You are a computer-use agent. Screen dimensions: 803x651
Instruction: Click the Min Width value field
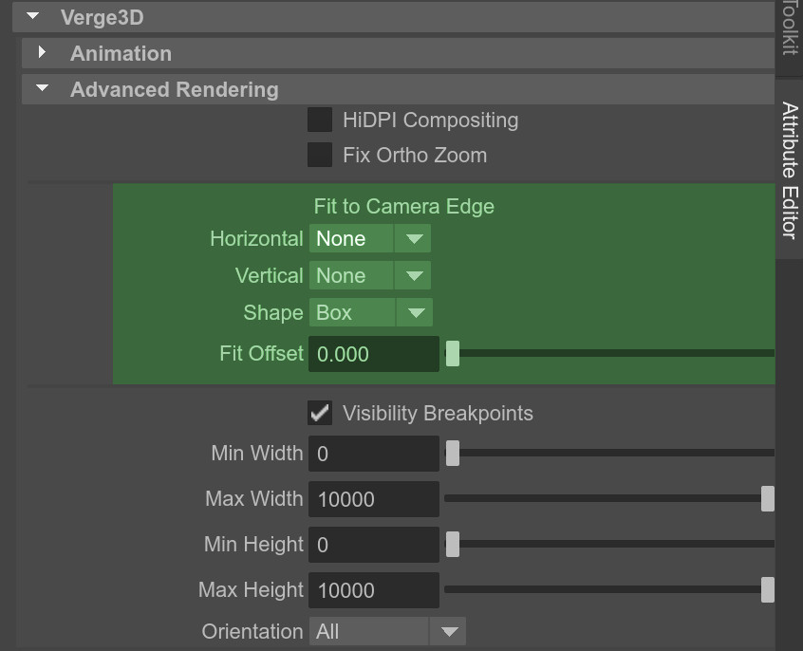(x=374, y=454)
